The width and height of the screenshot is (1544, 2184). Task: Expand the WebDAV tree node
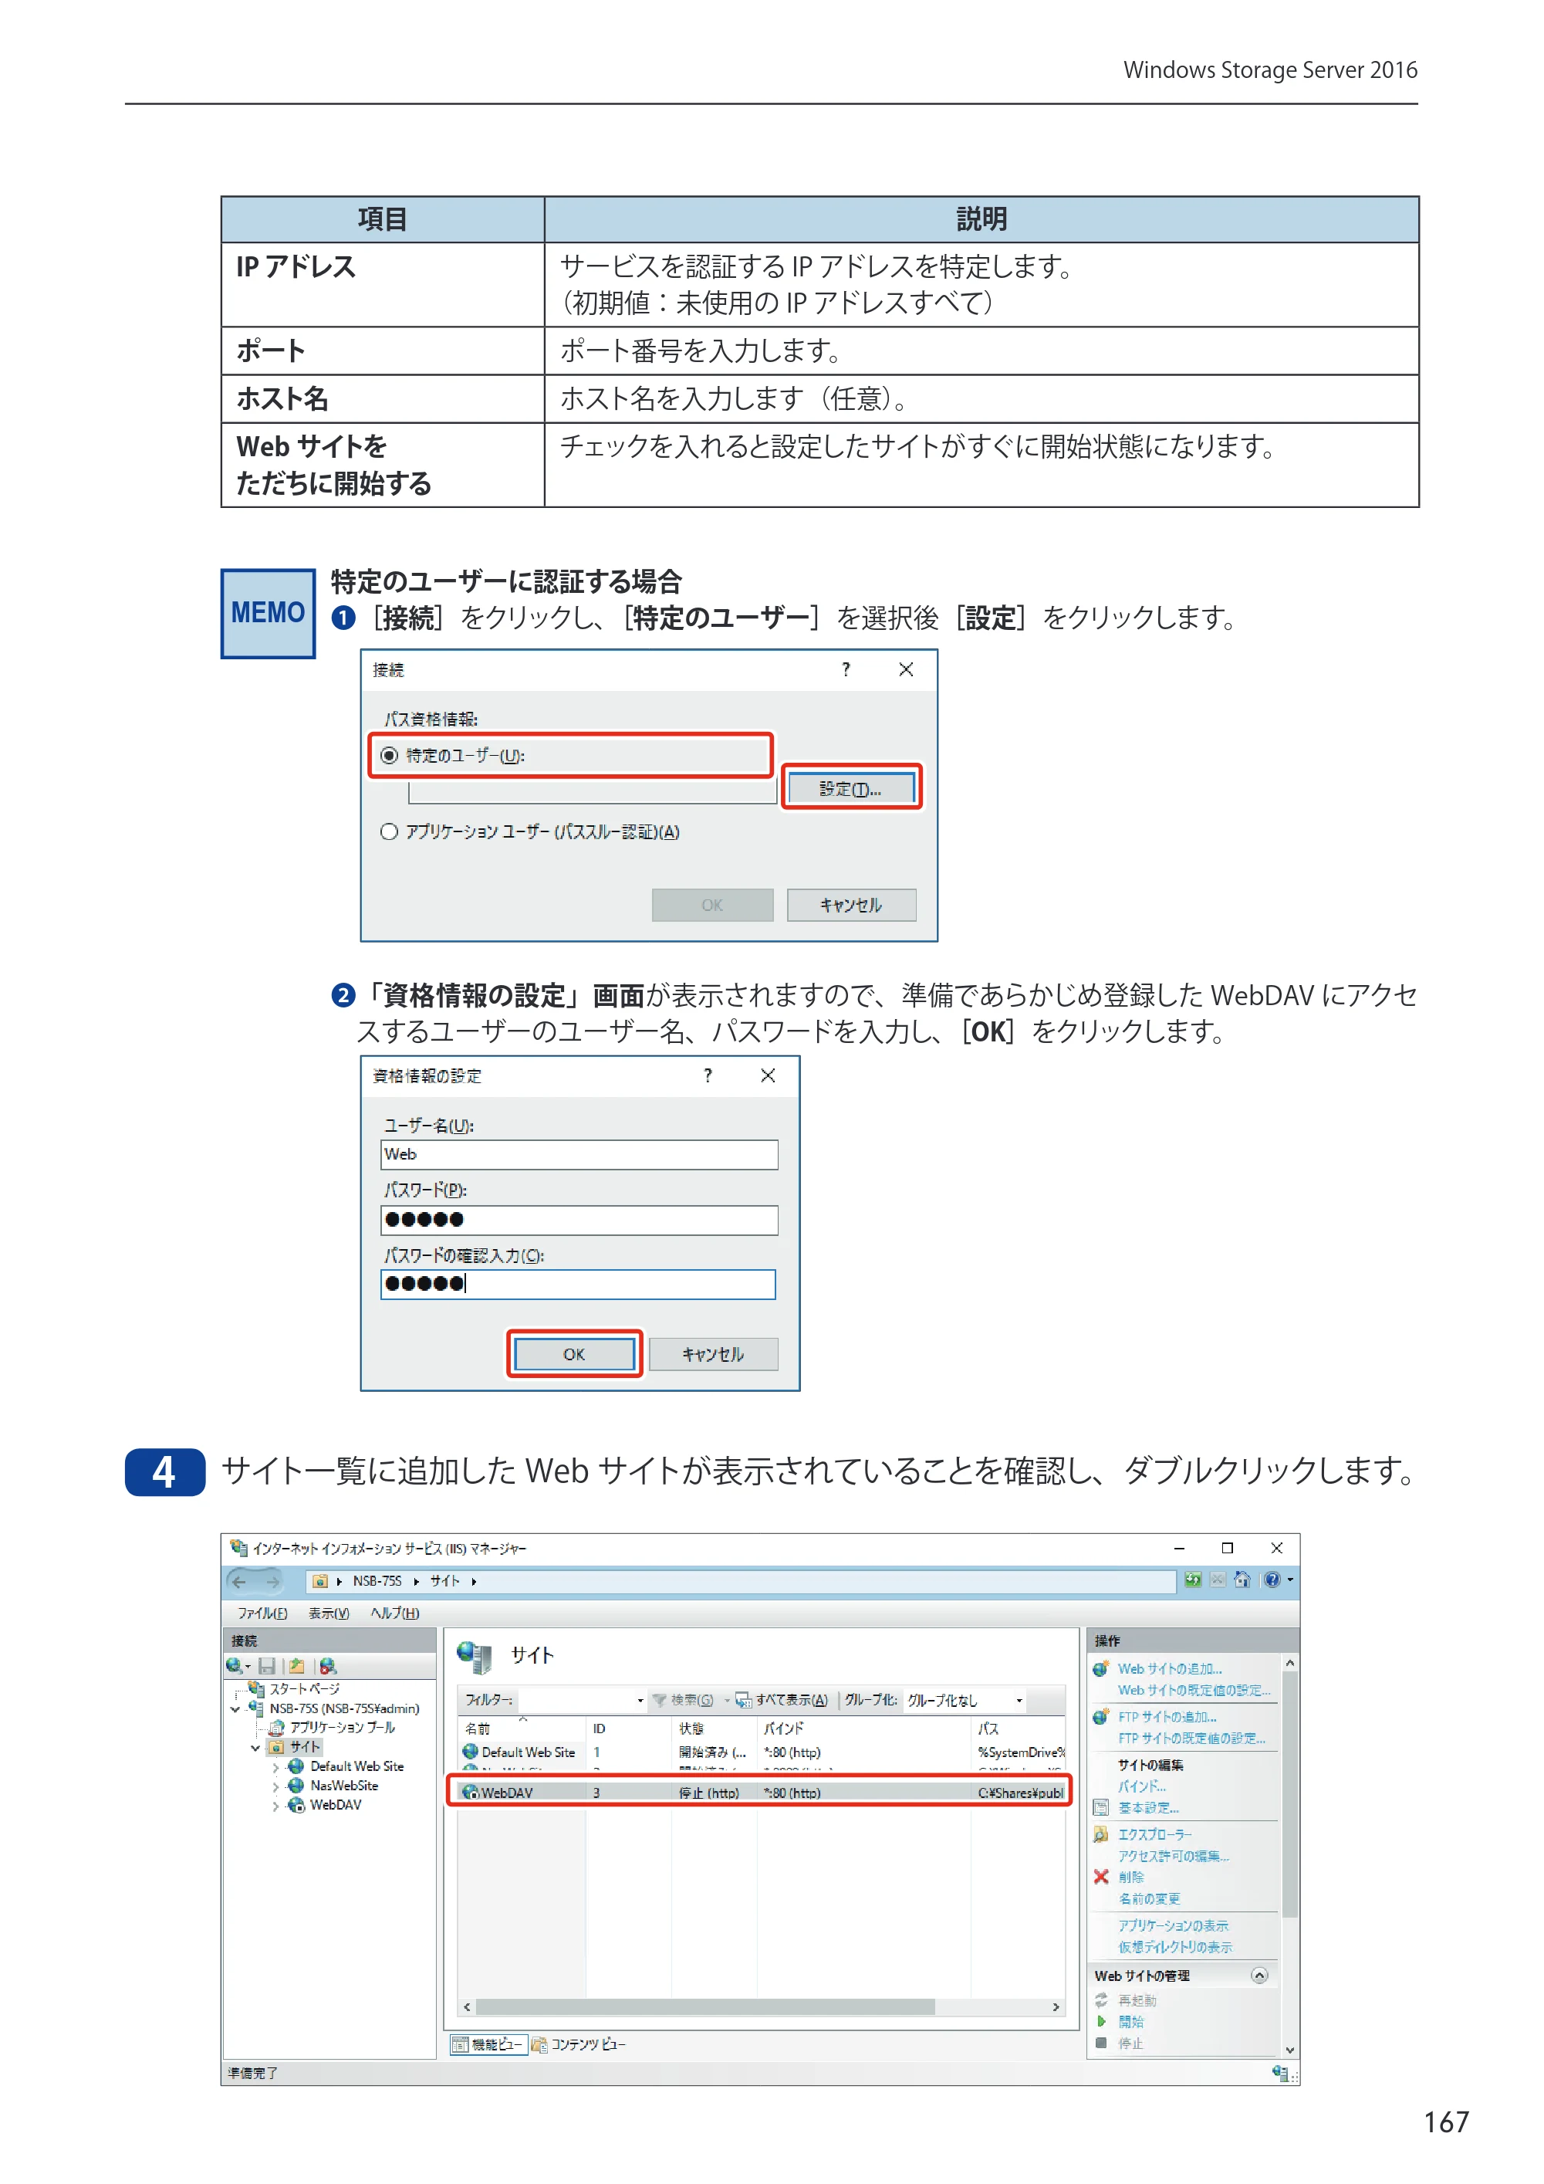(275, 1806)
